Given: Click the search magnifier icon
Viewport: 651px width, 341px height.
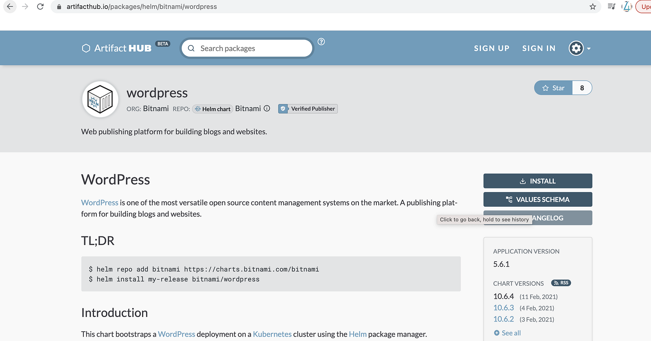Looking at the screenshot, I should click(x=191, y=48).
